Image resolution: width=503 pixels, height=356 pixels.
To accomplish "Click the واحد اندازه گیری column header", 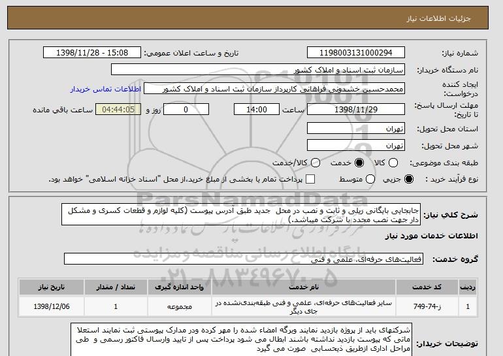I will tap(180, 287).
